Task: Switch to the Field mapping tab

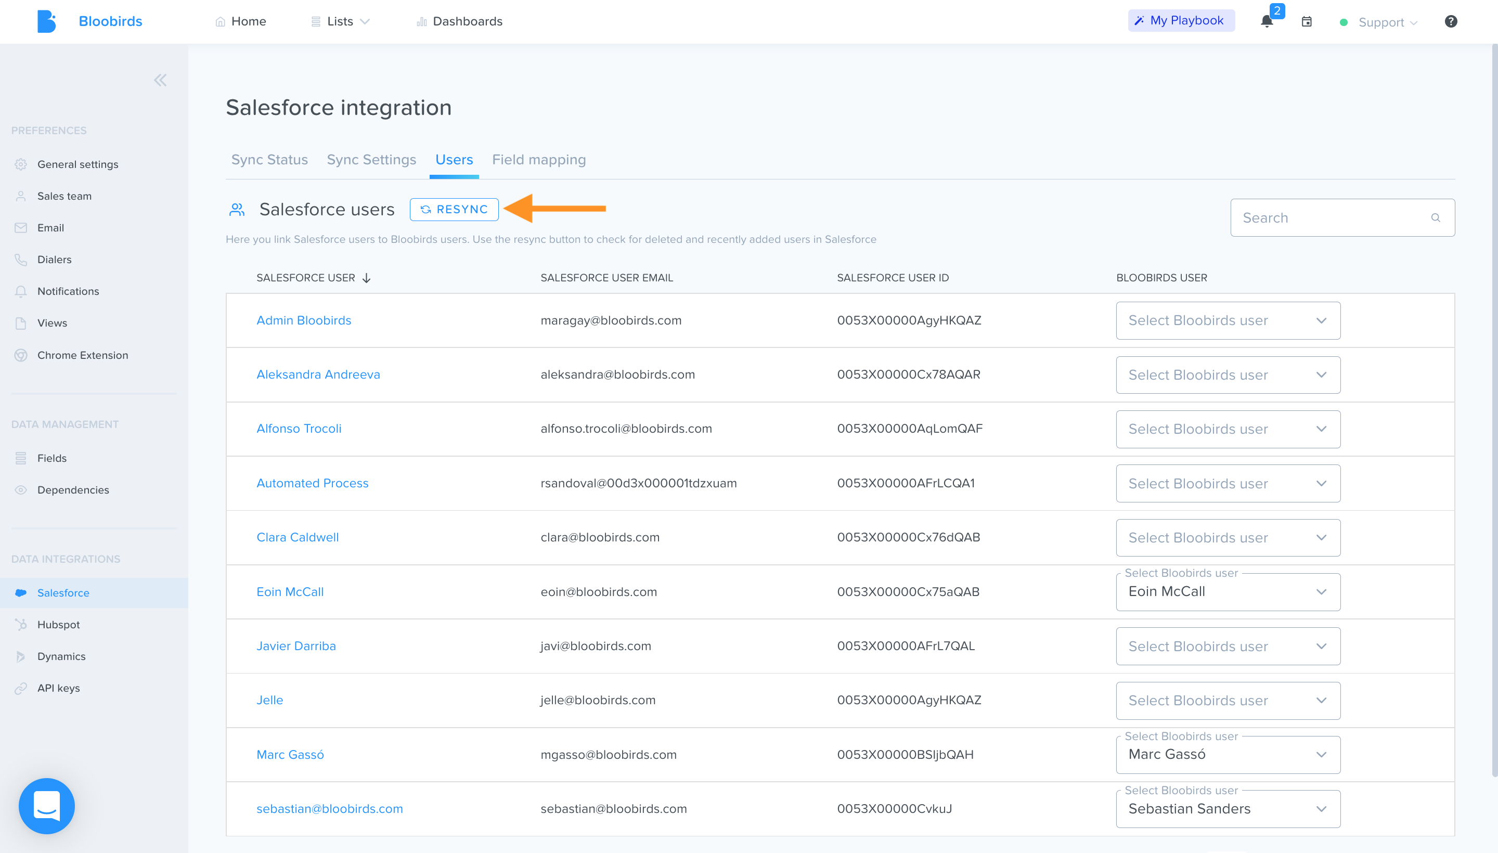Action: tap(539, 159)
